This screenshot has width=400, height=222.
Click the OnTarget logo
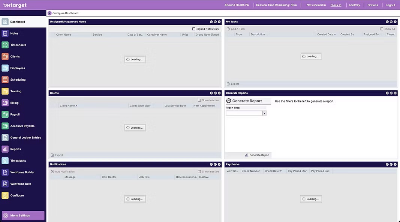[x=15, y=5]
